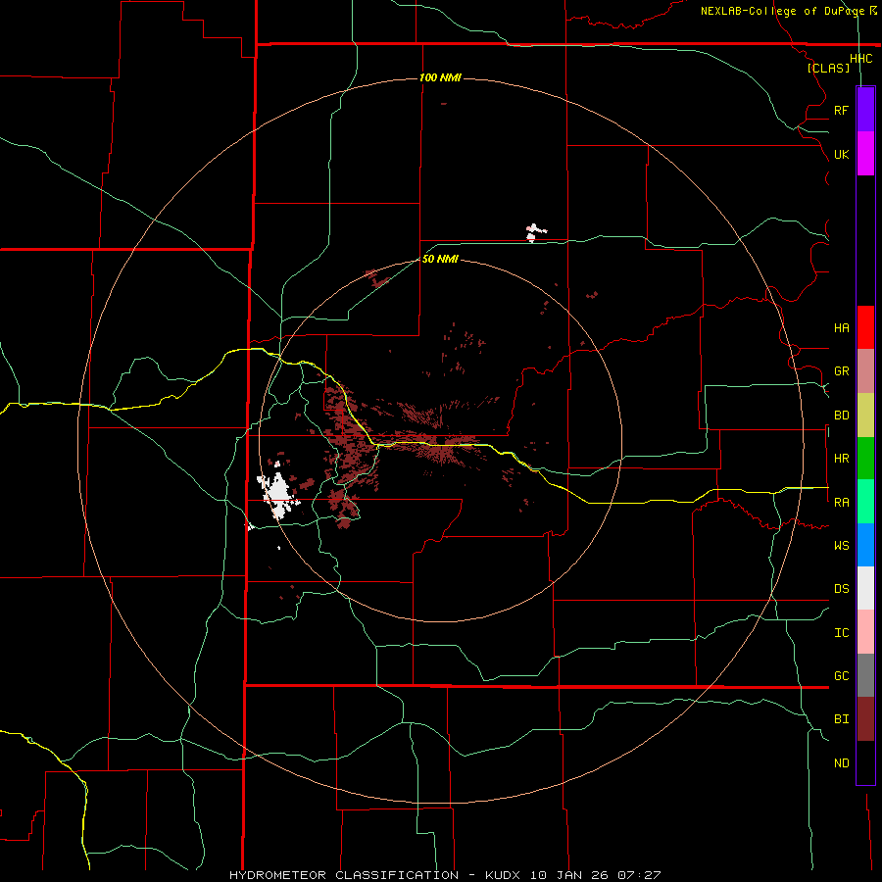Click the RA light green swatch
This screenshot has height=882, width=882.
click(865, 502)
